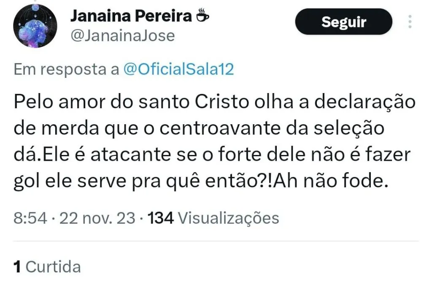
Task: Open Janaina Pereira's profile avatar
Action: [x=35, y=26]
